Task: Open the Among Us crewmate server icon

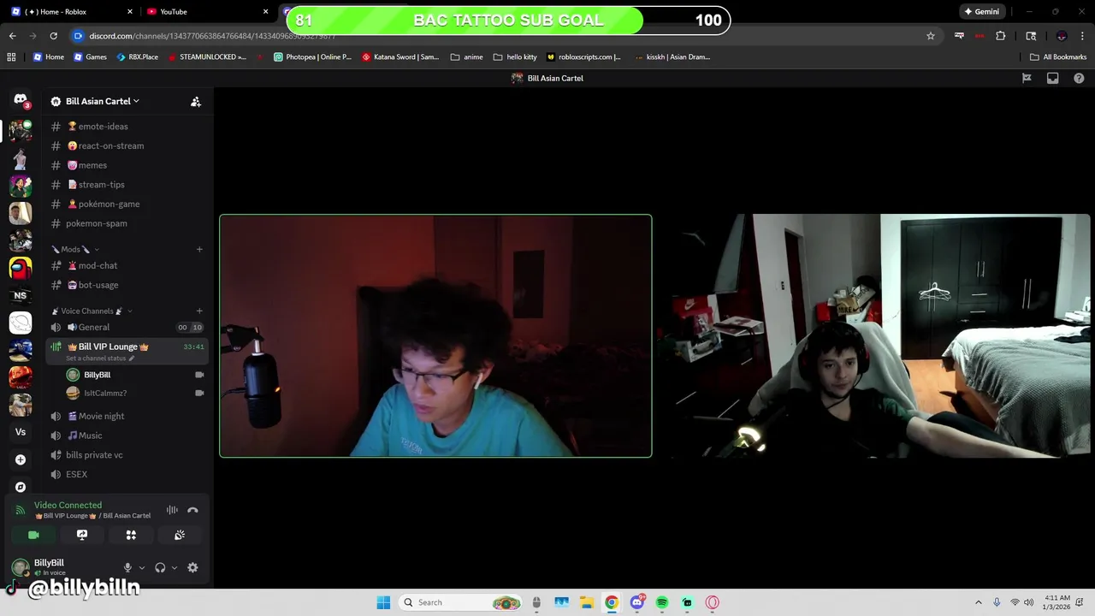Action: (x=21, y=268)
